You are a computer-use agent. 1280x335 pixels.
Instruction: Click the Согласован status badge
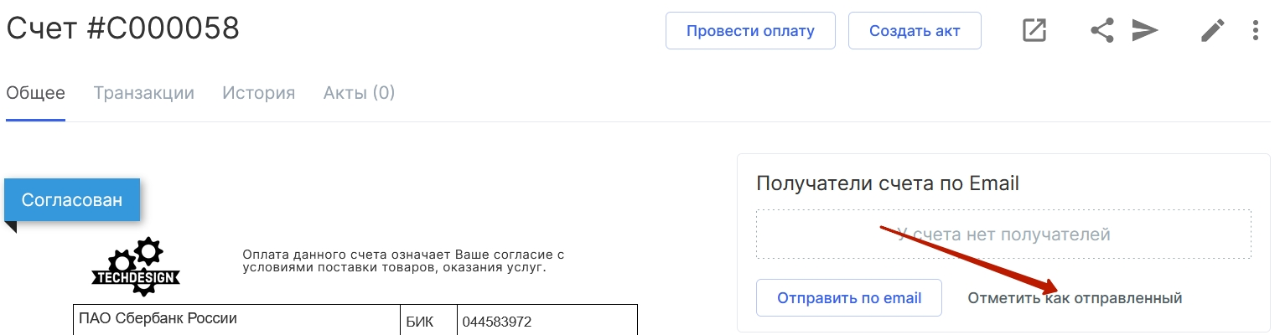(72, 200)
